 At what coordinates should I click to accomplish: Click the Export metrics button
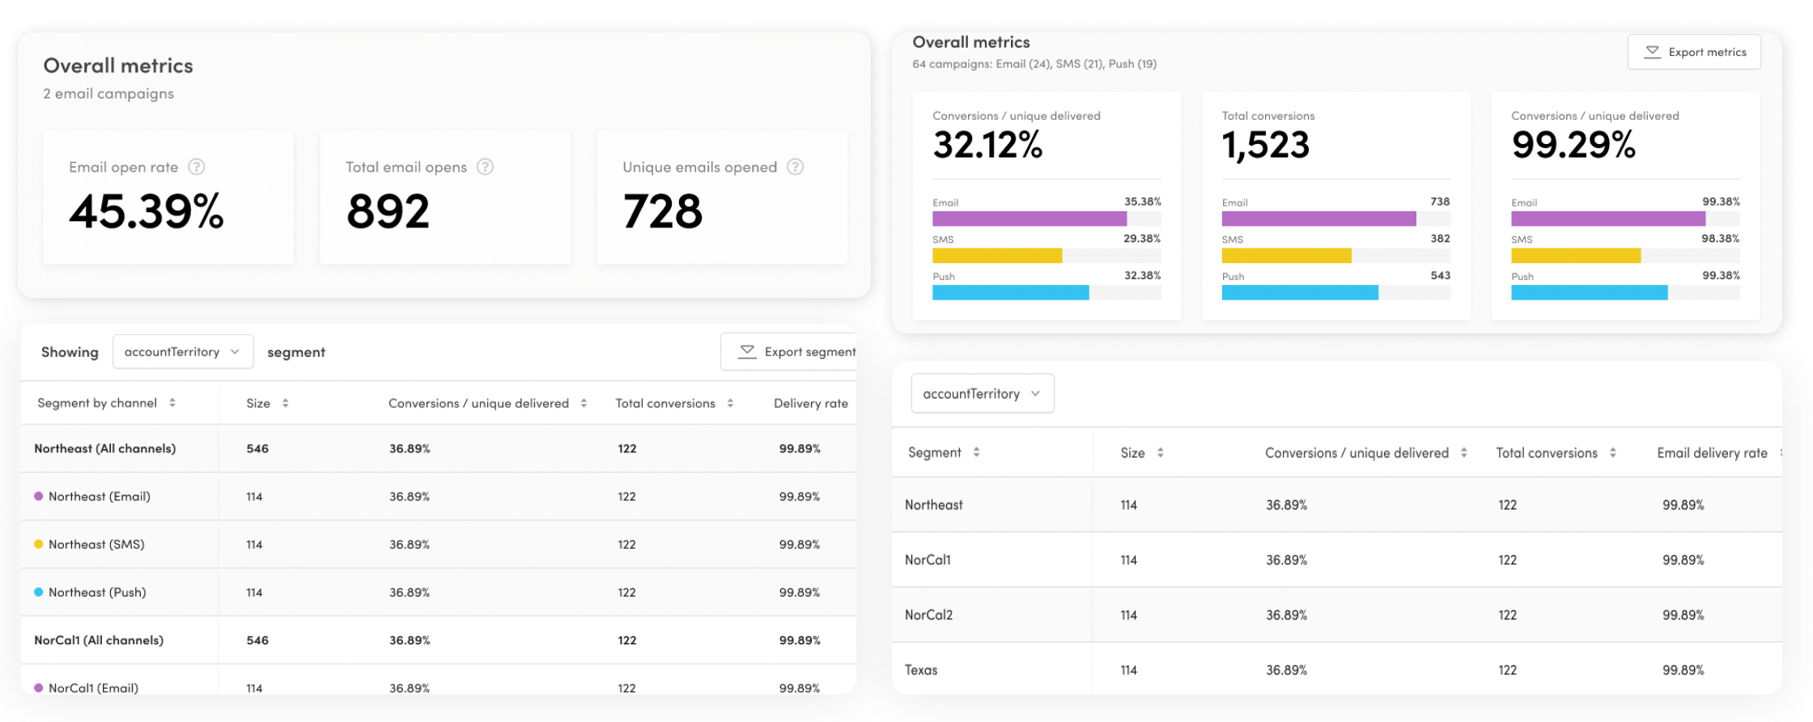(x=1694, y=52)
